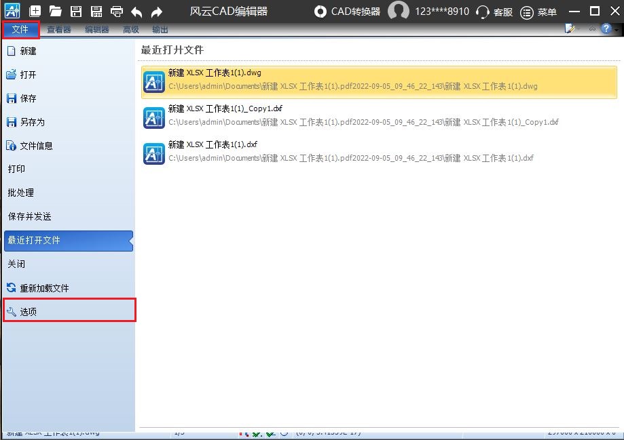
Task: Choose 重新加载文件 to reload the file
Action: pyautogui.click(x=44, y=288)
